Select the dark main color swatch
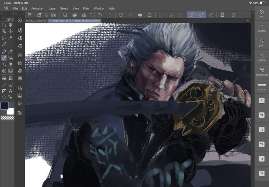The width and height of the screenshot is (269, 187). coord(5,105)
